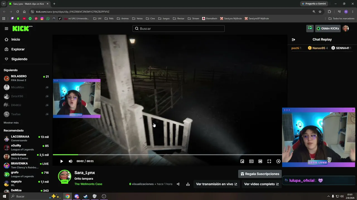Open Steam from the Windows taskbar
The image size is (357, 200).
coord(86,196)
